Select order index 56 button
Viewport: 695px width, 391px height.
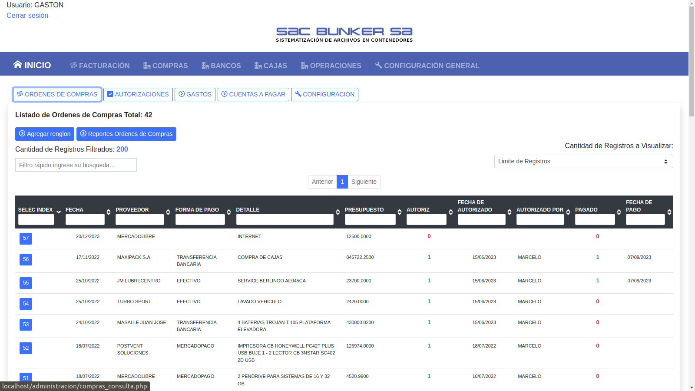click(26, 259)
